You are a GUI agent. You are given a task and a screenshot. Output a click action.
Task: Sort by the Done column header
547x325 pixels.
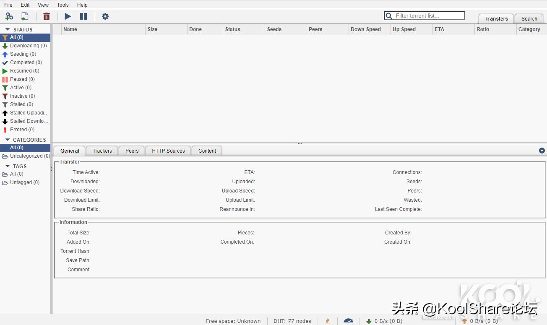[x=205, y=29]
